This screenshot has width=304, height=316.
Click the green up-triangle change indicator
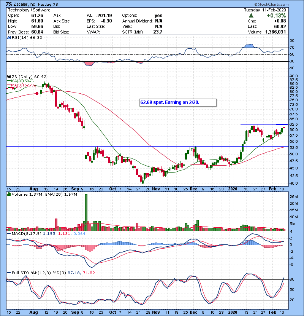pos(251,16)
